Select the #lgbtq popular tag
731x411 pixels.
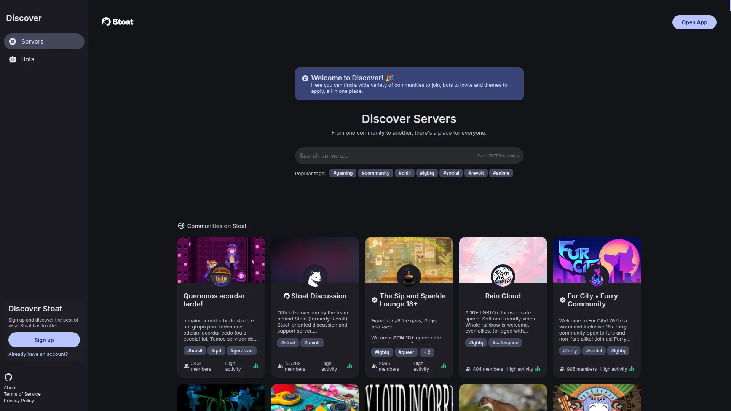click(x=427, y=173)
